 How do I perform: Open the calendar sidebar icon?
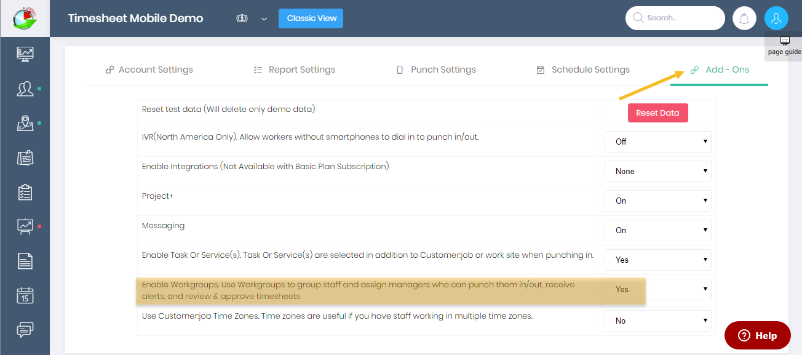(x=25, y=296)
